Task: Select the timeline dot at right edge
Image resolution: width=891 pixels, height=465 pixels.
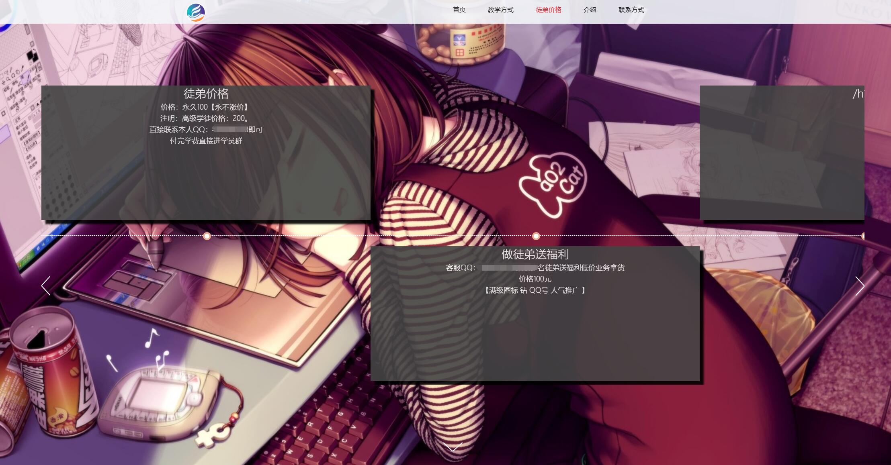Action: coord(862,236)
